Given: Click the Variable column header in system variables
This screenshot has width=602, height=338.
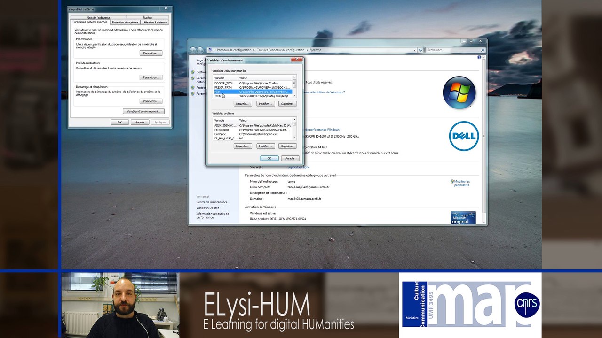Looking at the screenshot, I should (x=225, y=120).
